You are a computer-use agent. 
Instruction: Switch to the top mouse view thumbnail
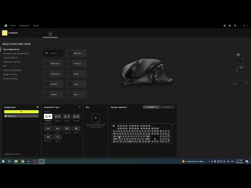[240, 57]
